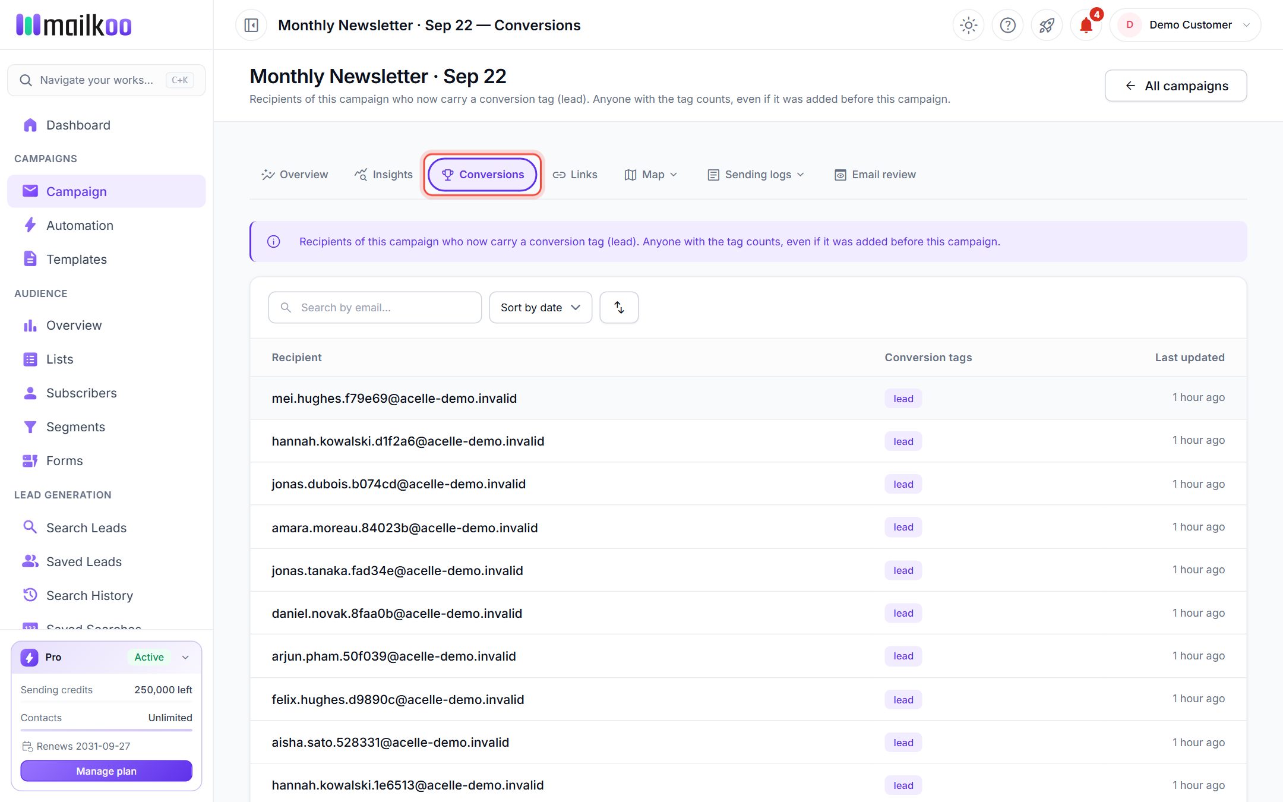Return via the All campaigns button
Viewport: 1283px width, 802px height.
point(1175,86)
